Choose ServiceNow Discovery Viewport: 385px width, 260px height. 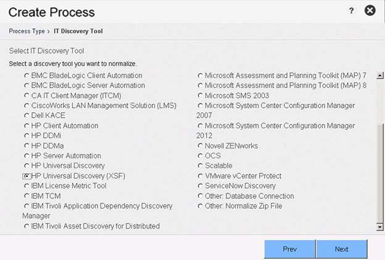click(201, 186)
